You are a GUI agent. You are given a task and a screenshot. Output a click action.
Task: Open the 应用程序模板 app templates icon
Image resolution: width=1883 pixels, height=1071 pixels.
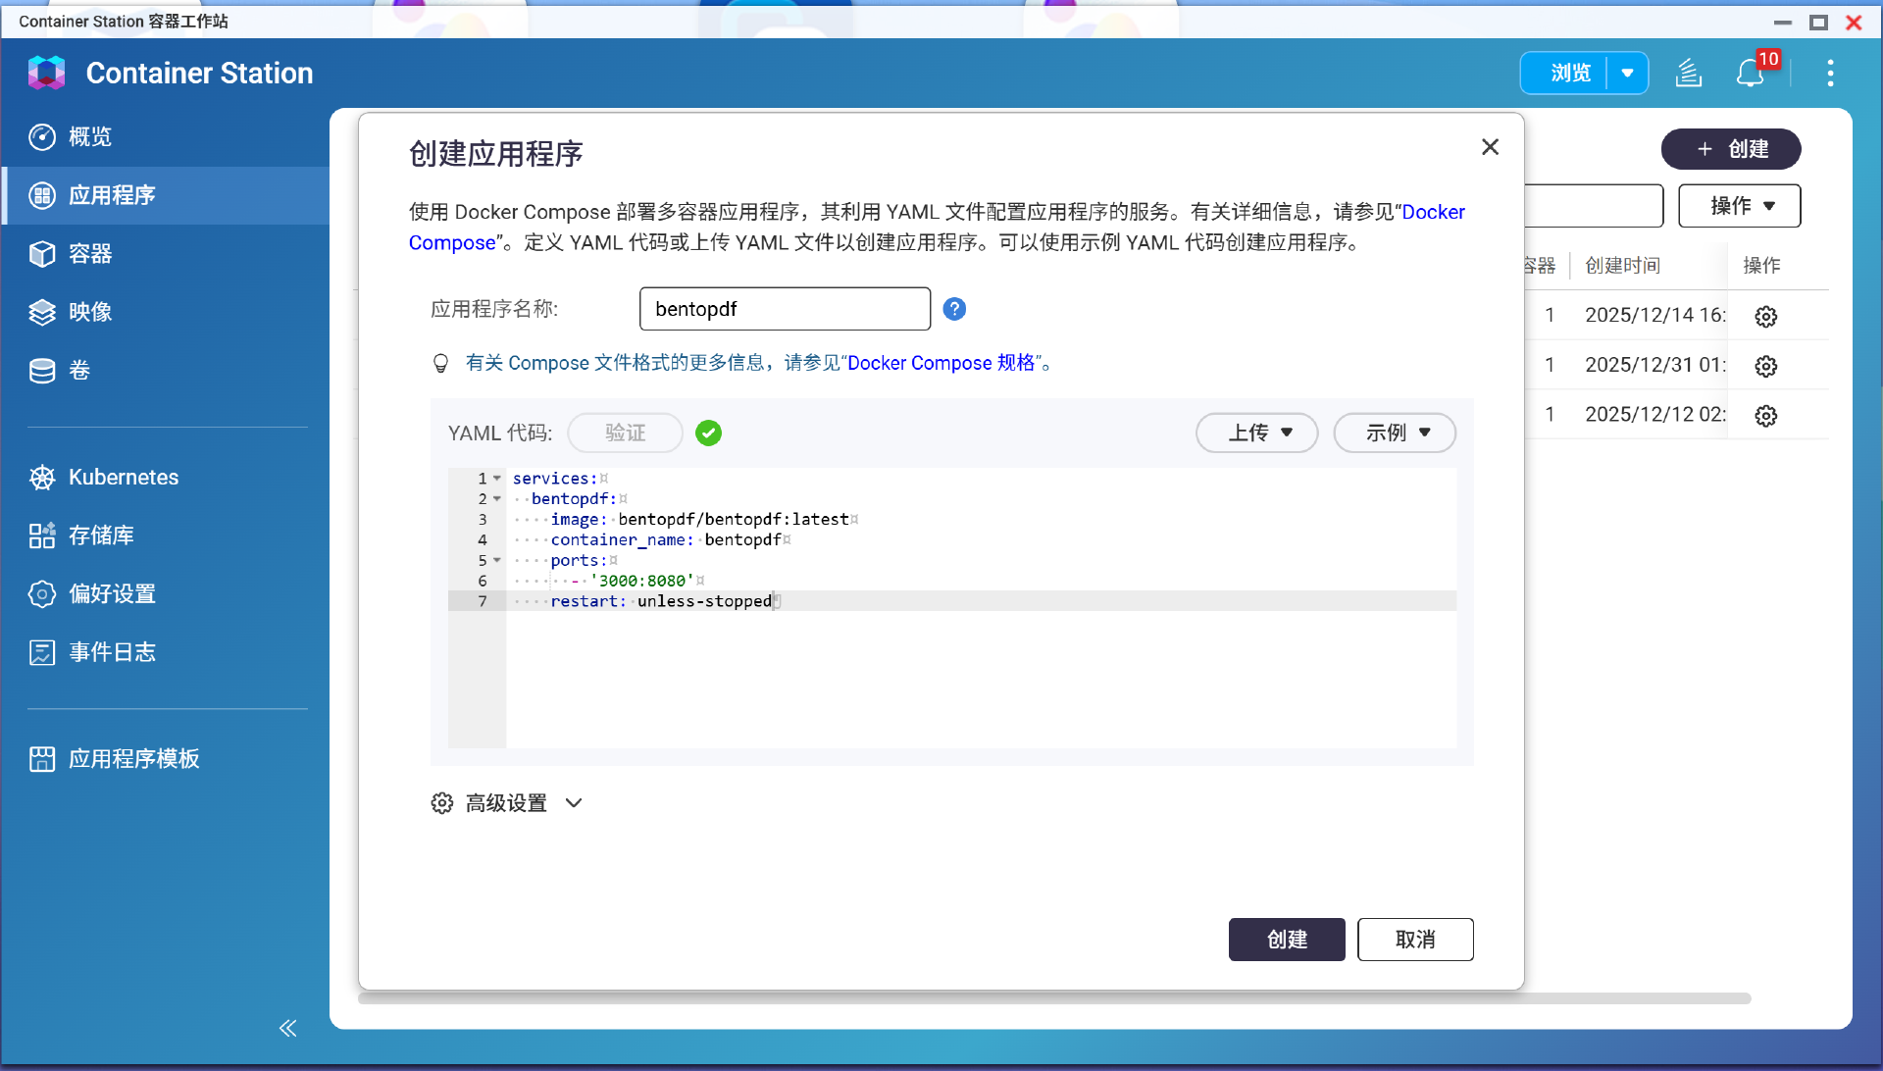[42, 758]
